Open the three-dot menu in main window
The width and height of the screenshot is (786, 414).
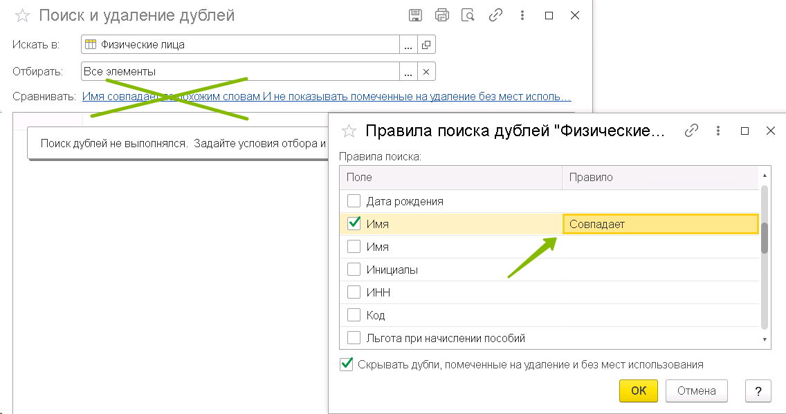(x=523, y=15)
